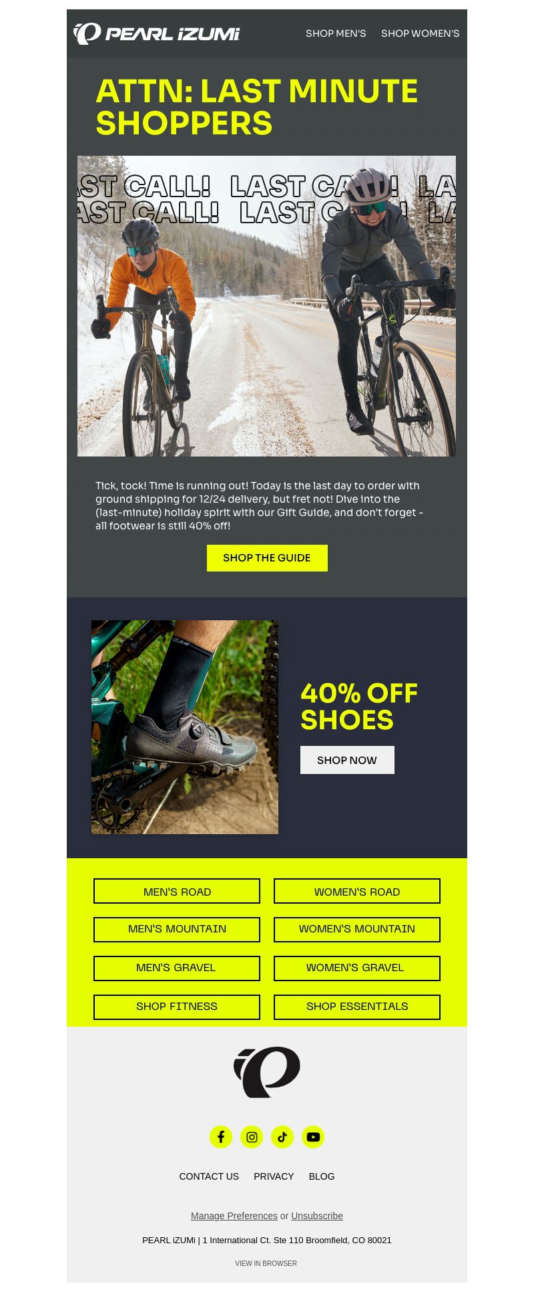This screenshot has width=534, height=1292.
Task: Open the Shop Men's menu link
Action: (336, 33)
